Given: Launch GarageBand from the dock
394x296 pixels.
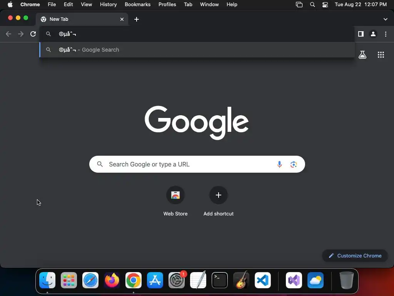Looking at the screenshot, I should tap(241, 280).
